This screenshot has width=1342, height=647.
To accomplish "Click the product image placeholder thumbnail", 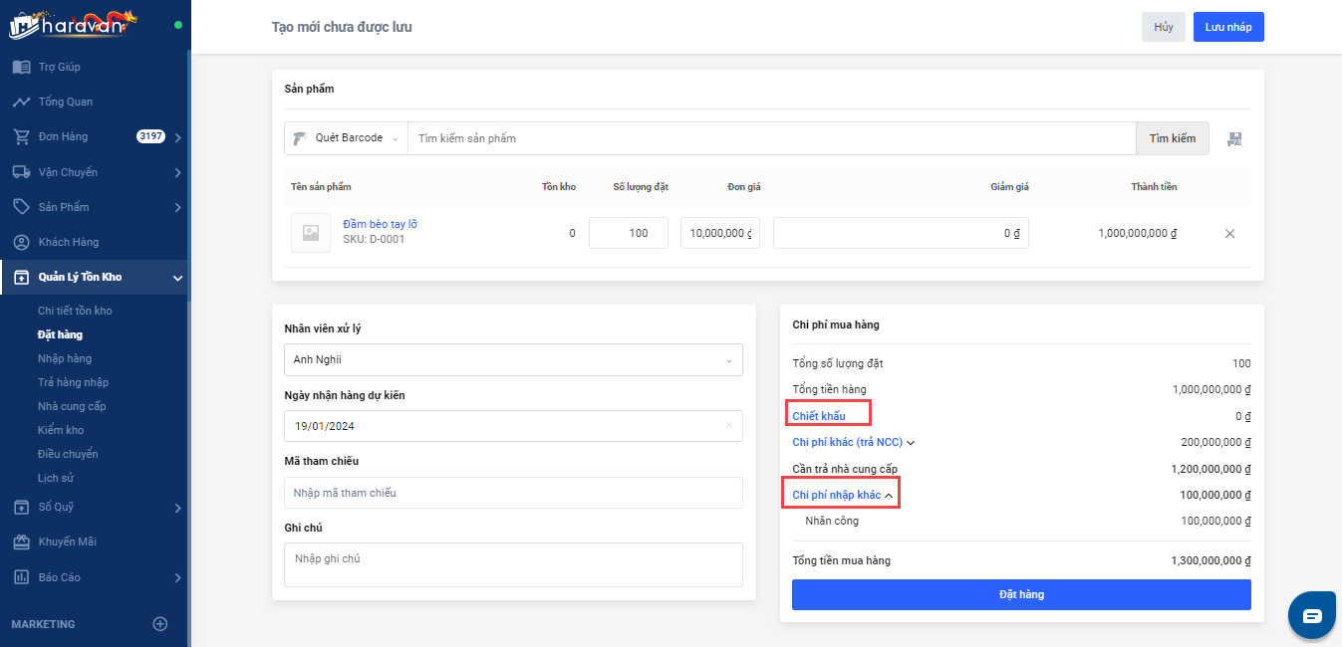I will pyautogui.click(x=310, y=233).
